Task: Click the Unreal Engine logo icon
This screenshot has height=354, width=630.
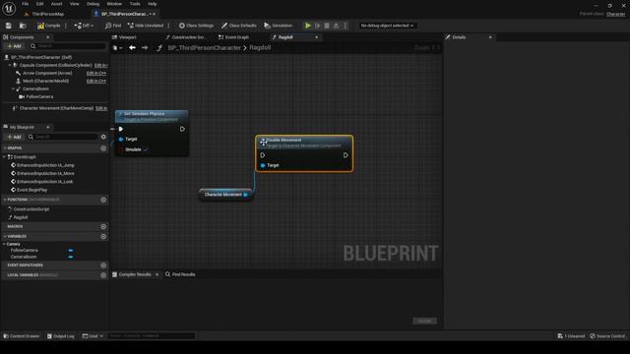Action: [x=9, y=8]
